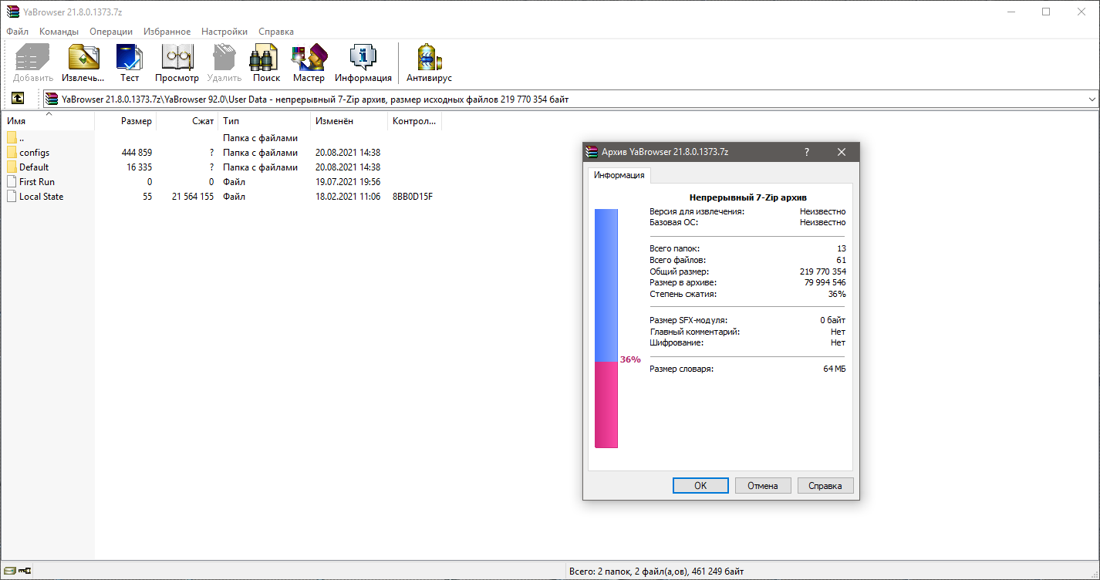The image size is (1100, 580).
Task: Click the Отмена button
Action: pyautogui.click(x=763, y=486)
